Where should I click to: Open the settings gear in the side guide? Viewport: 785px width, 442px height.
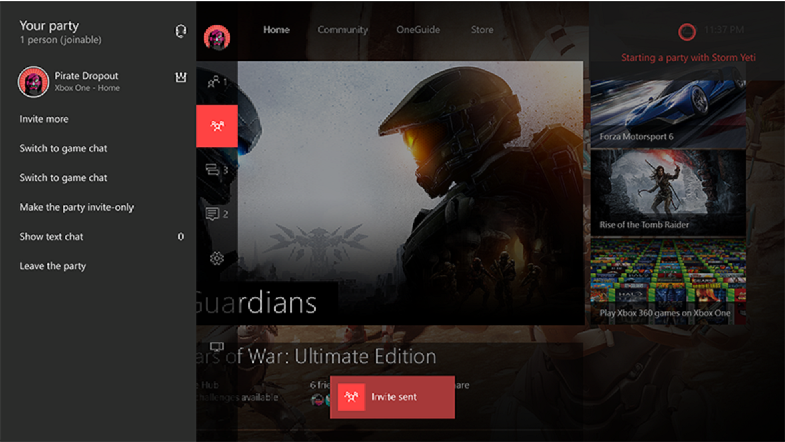click(x=217, y=259)
